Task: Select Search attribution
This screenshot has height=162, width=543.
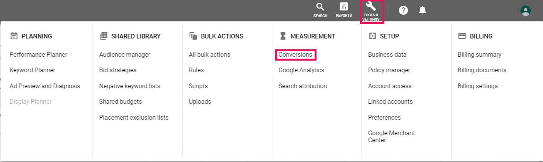Action: [302, 86]
